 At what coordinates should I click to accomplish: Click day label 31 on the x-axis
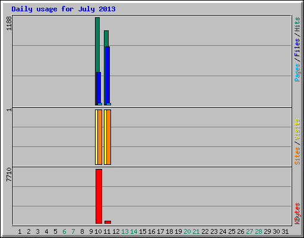click(x=285, y=231)
